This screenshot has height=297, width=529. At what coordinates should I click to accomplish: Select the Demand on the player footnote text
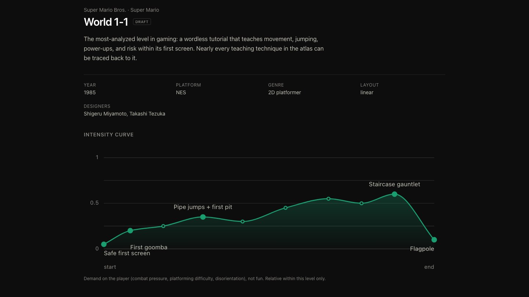pos(205,279)
